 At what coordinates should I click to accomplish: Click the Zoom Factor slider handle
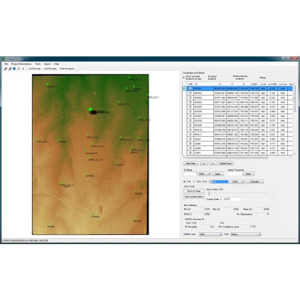pyautogui.click(x=209, y=193)
